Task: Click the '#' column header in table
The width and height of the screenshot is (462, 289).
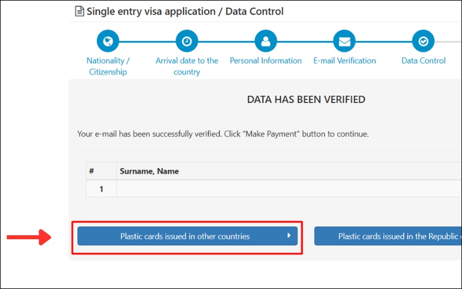Action: click(x=91, y=171)
